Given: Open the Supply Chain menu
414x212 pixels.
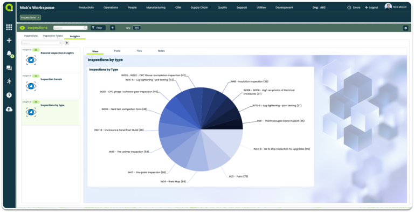Looking at the screenshot, I should click(x=199, y=8).
